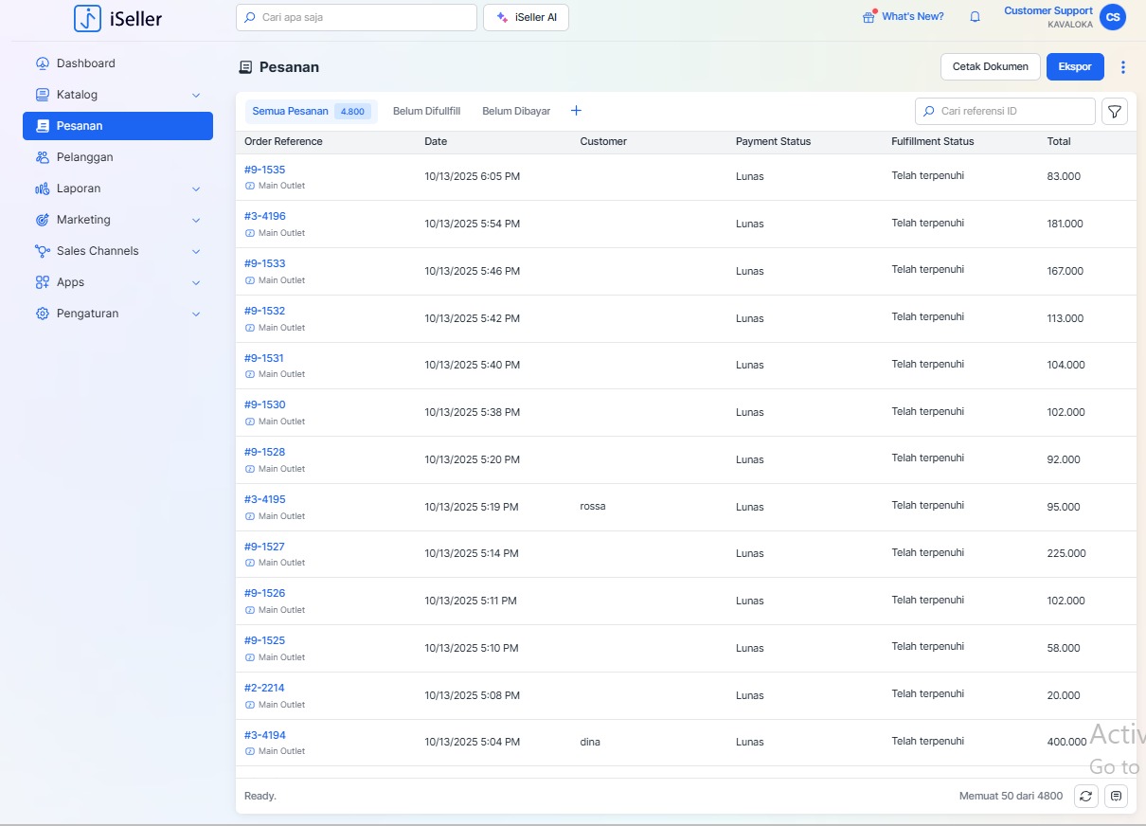The image size is (1146, 826).
Task: Expand the Laporan submenu chevron
Action: tap(196, 189)
